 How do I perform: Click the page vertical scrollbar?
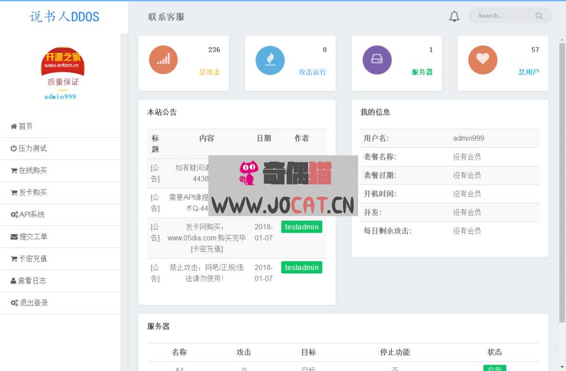[562, 182]
